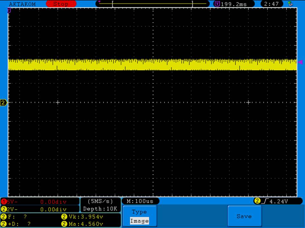Click the purple T trigger time icon
Image resolution: width=305 pixels, height=228 pixels.
coord(217,4)
